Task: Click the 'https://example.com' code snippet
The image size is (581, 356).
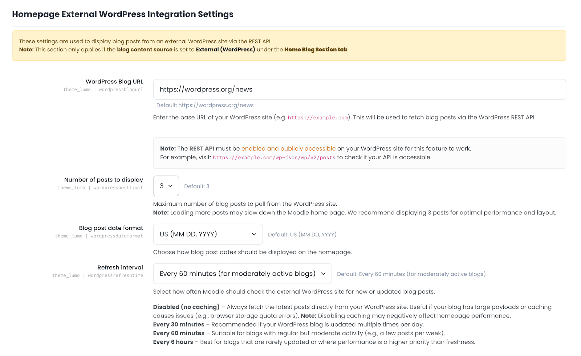Action: [318, 118]
